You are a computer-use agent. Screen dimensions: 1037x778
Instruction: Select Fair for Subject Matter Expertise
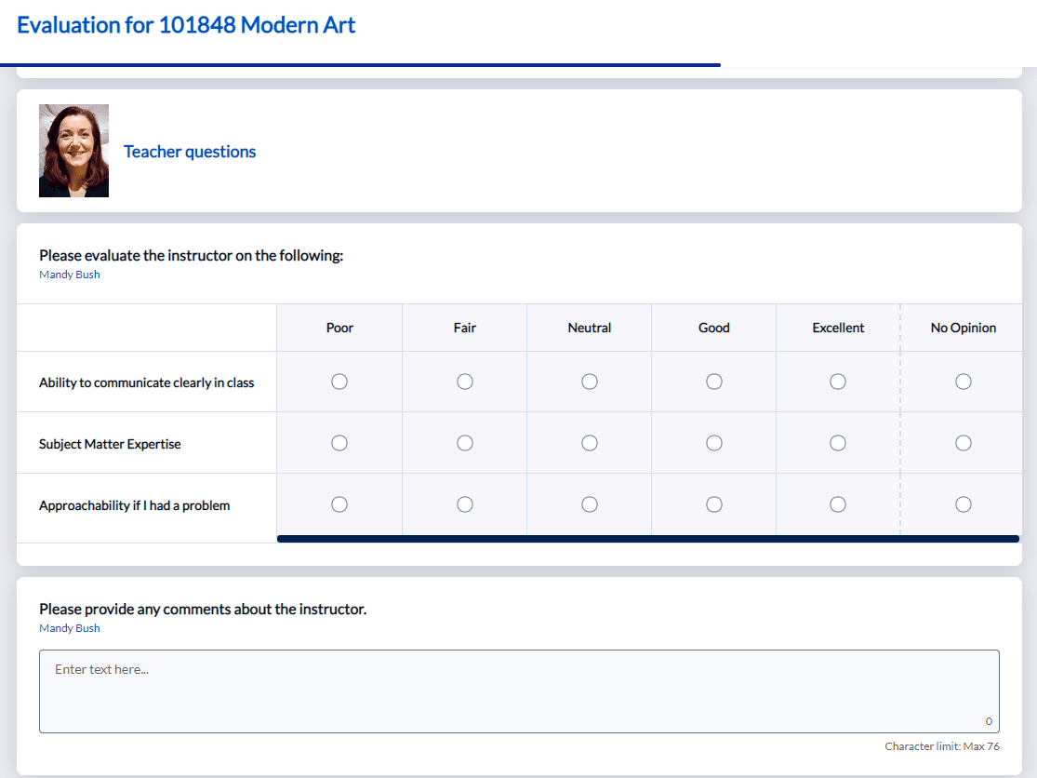coord(464,442)
